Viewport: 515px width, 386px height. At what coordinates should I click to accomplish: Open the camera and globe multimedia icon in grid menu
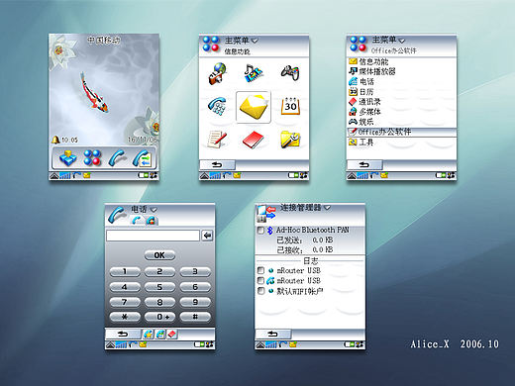[x=218, y=73]
